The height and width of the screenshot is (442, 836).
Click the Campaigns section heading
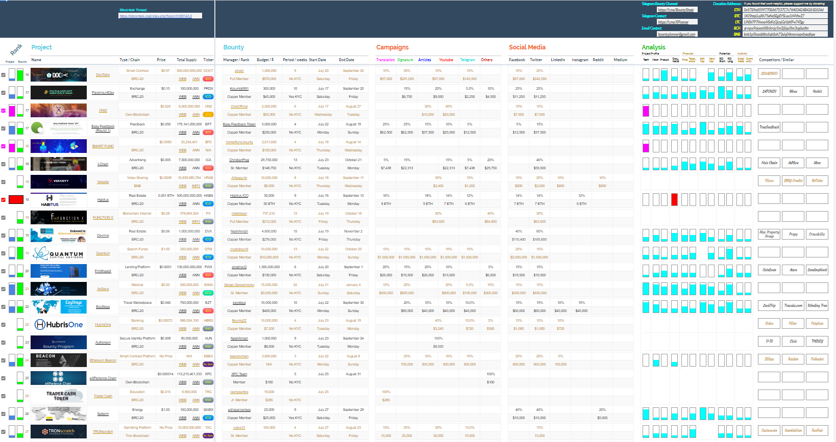tap(392, 47)
